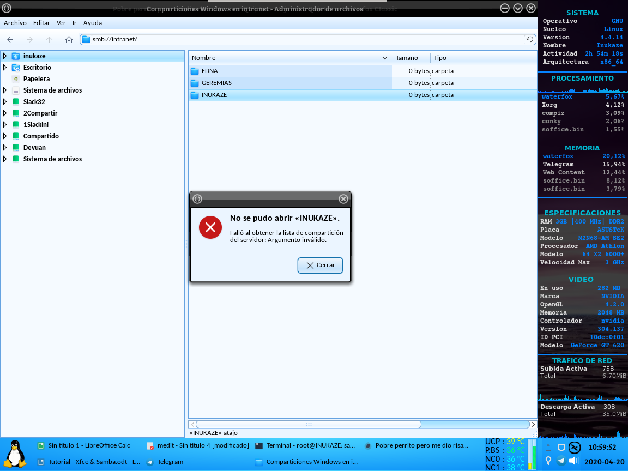Click the horizontal scrollbar thumb of file list

[308, 425]
